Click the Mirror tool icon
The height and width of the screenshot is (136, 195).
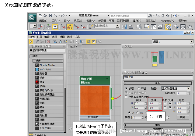click(124, 27)
